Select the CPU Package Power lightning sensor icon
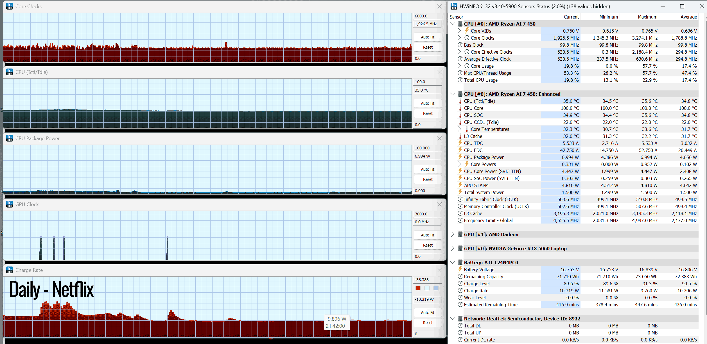This screenshot has height=344, width=707. click(x=460, y=157)
